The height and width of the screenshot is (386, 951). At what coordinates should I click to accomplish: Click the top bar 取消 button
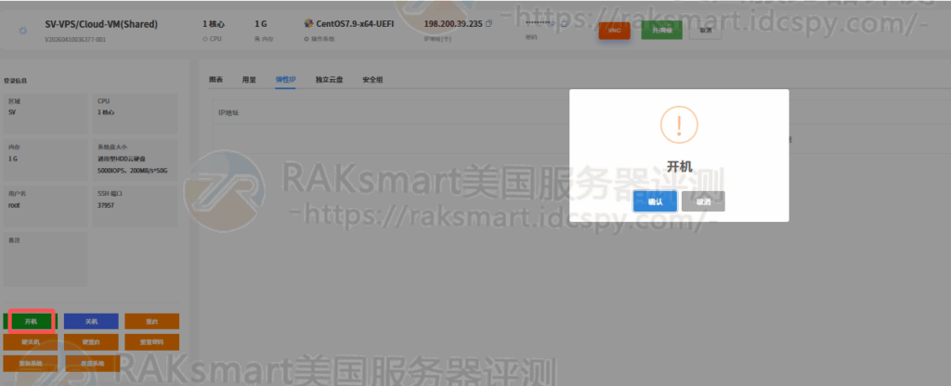click(x=706, y=31)
